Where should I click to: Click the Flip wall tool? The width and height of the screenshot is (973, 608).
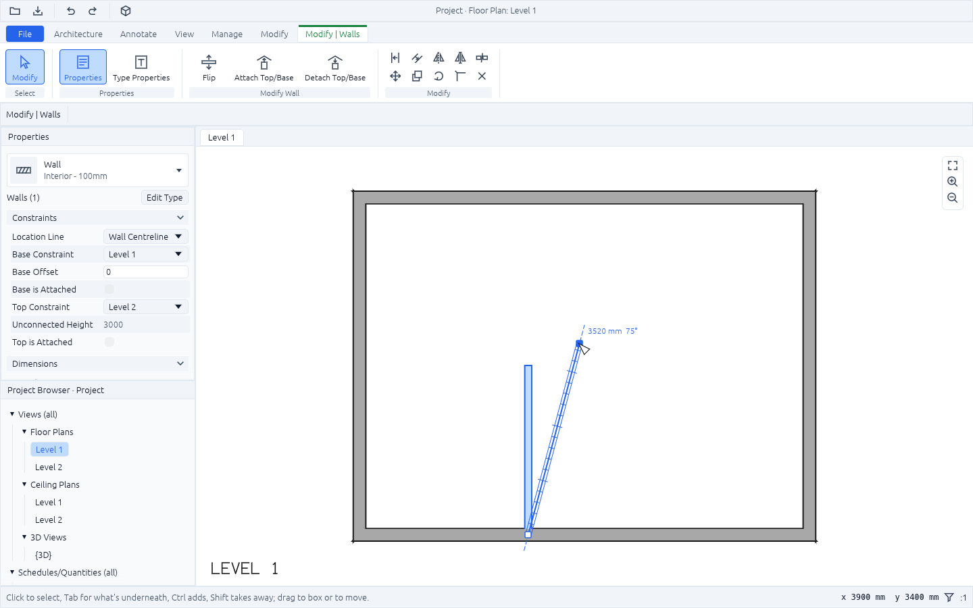click(209, 68)
